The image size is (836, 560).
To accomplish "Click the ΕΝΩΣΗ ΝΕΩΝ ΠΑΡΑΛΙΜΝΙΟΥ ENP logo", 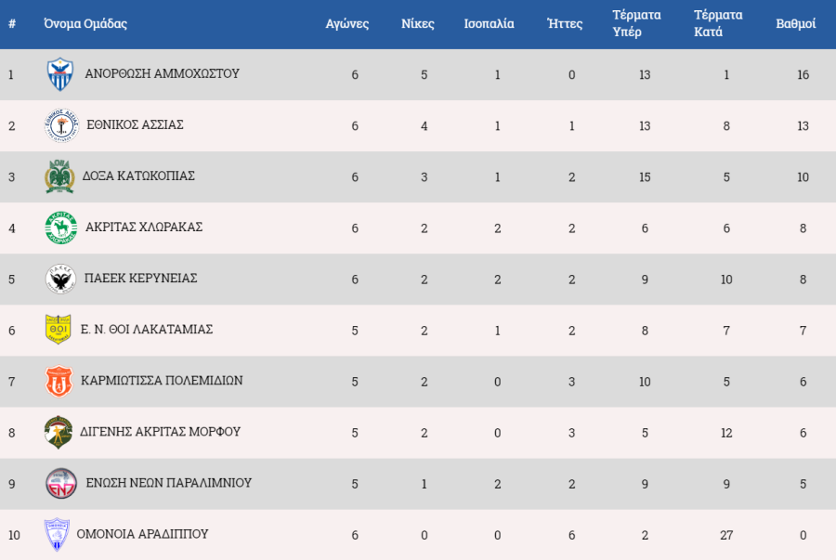I will coord(61,483).
